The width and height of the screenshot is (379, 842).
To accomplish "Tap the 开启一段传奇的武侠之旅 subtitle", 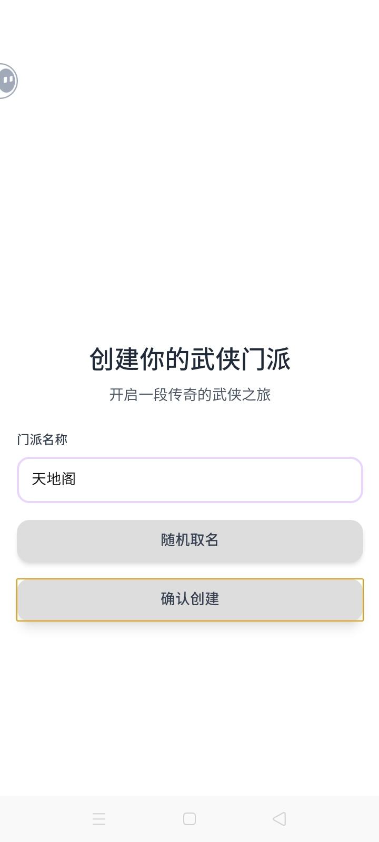I will coord(189,395).
